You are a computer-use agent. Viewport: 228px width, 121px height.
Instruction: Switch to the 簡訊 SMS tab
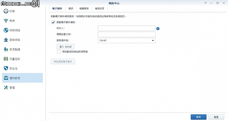(71, 9)
